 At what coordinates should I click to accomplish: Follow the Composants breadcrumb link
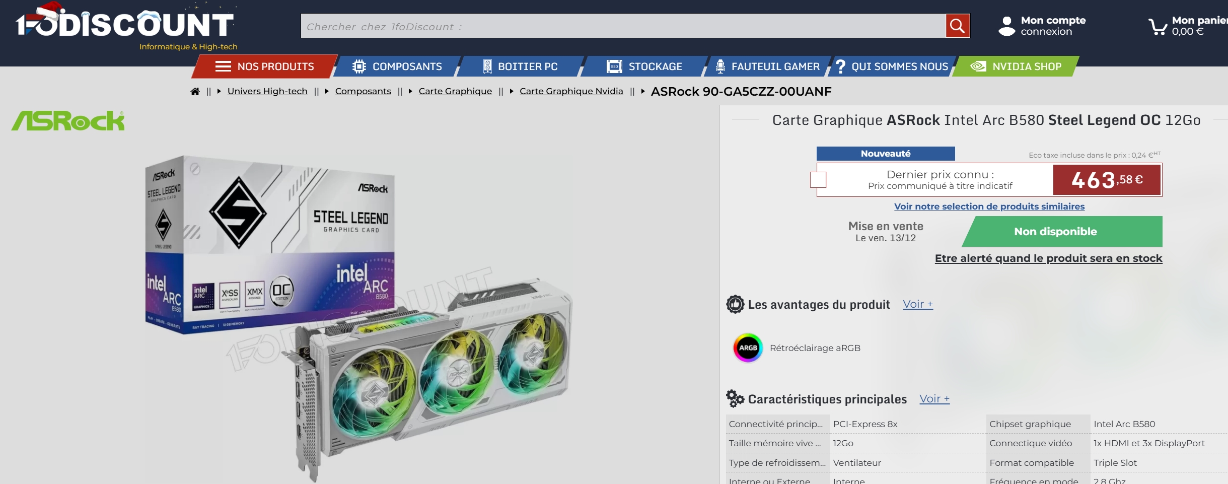(x=363, y=91)
